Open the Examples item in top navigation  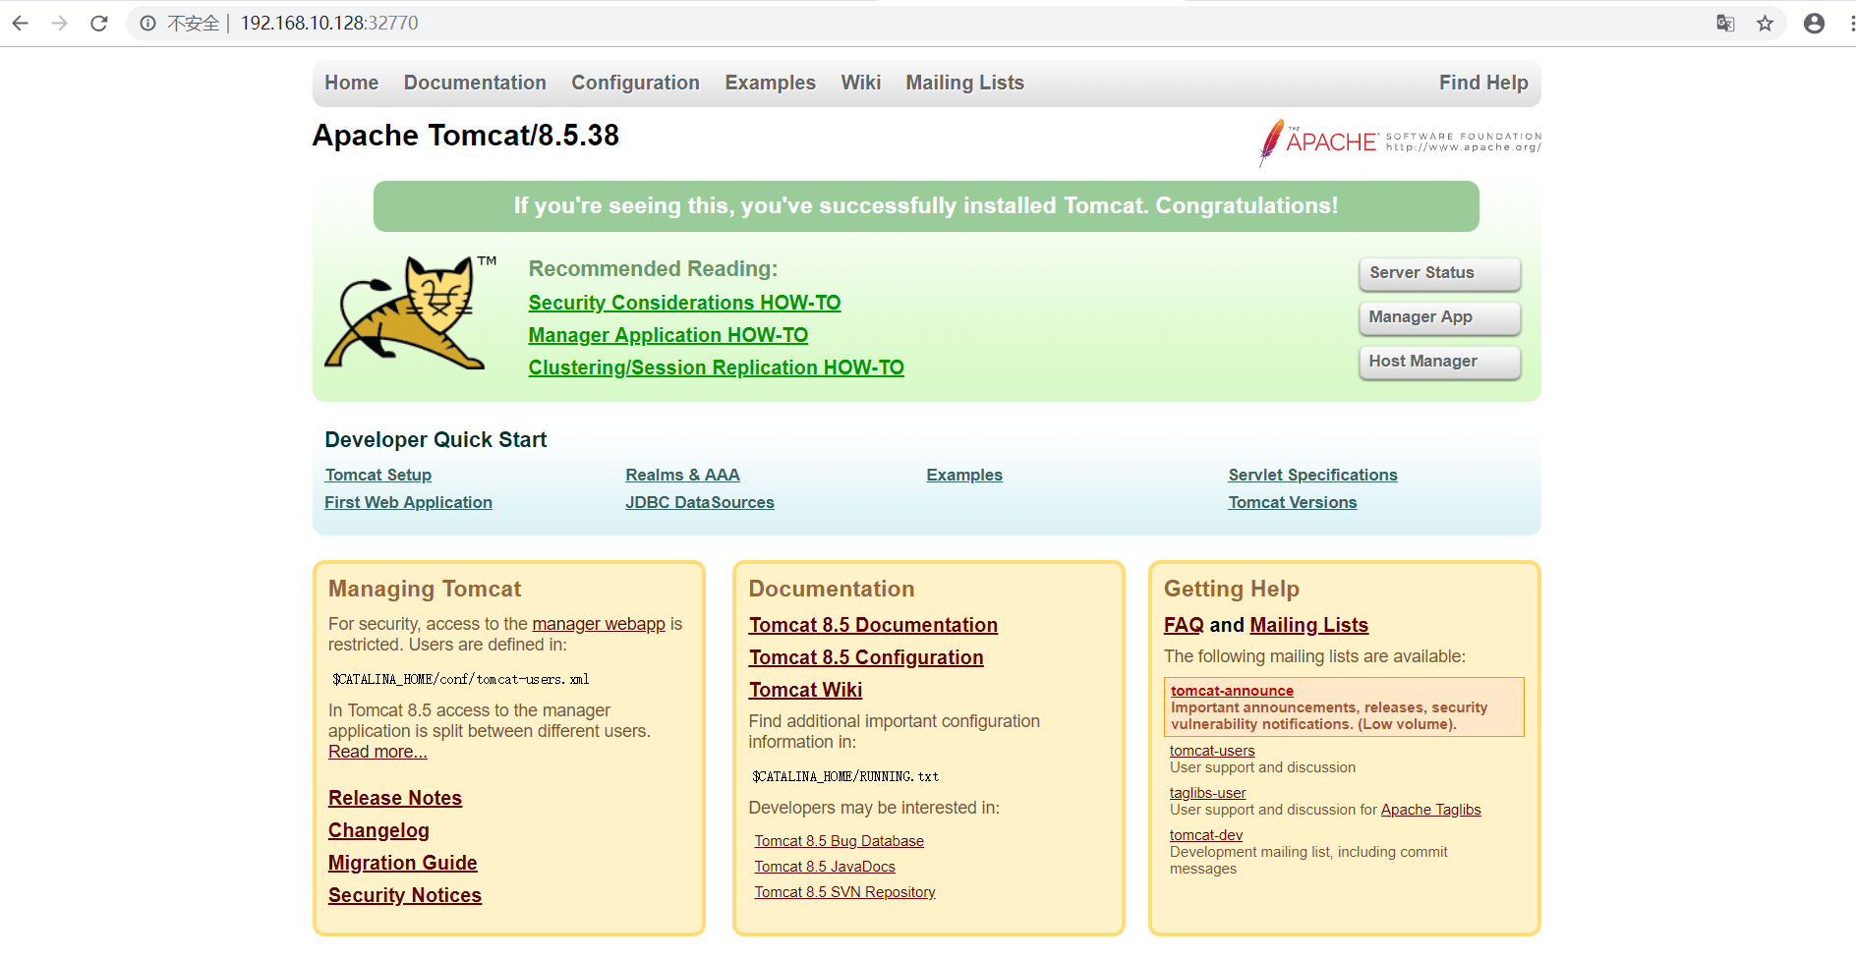[771, 83]
